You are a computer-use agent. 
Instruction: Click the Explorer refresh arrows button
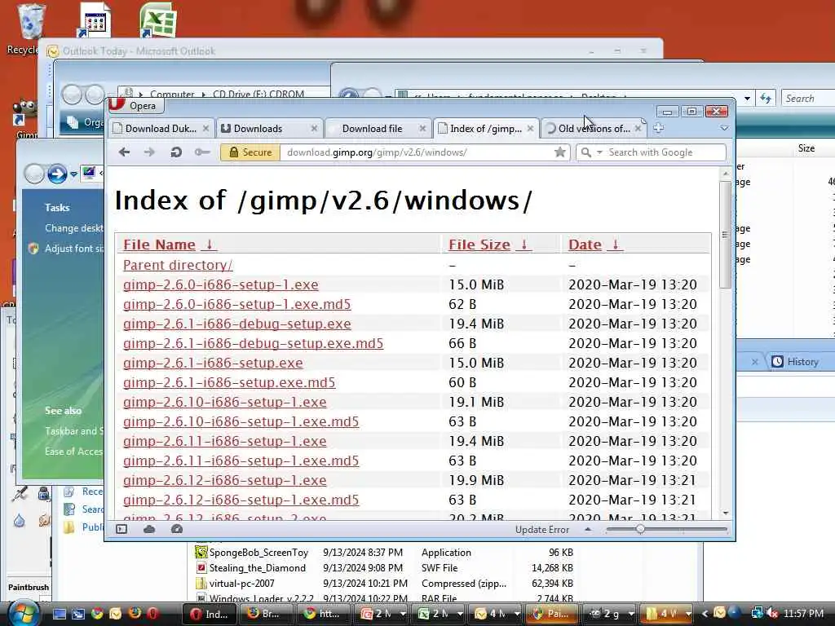(x=766, y=99)
